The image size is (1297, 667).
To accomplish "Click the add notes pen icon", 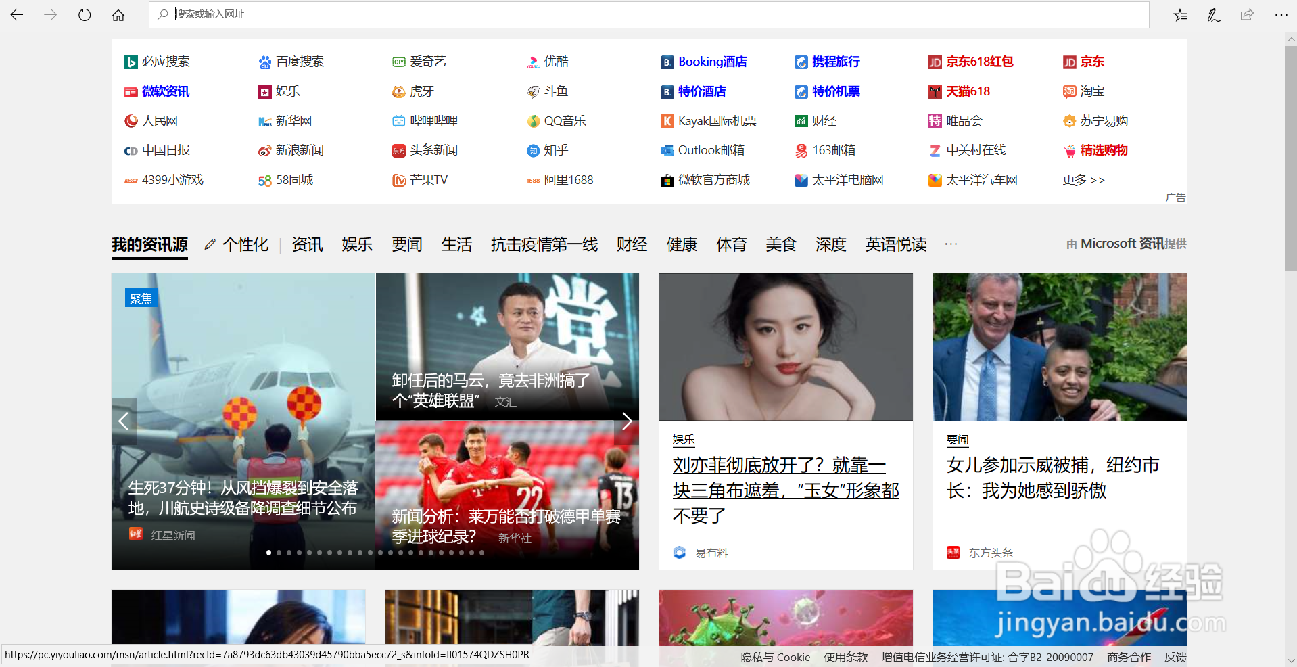I will coord(1214,14).
